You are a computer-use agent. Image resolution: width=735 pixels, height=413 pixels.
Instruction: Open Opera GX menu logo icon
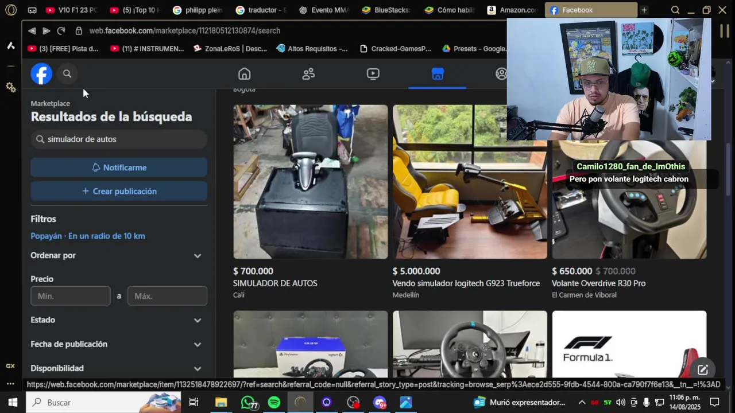click(11, 10)
